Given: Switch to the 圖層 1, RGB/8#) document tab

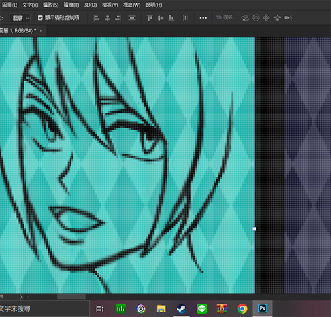Looking at the screenshot, I should [x=18, y=31].
